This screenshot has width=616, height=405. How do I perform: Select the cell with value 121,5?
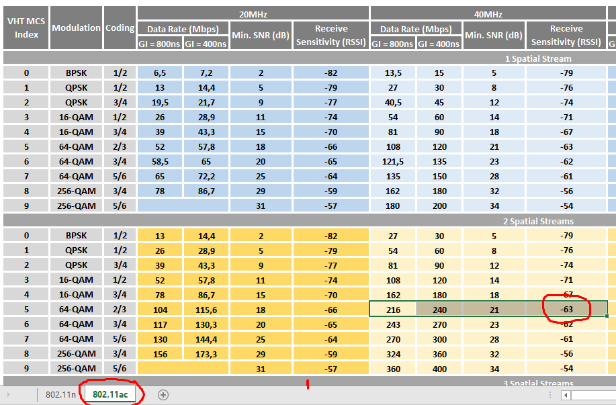click(x=393, y=161)
